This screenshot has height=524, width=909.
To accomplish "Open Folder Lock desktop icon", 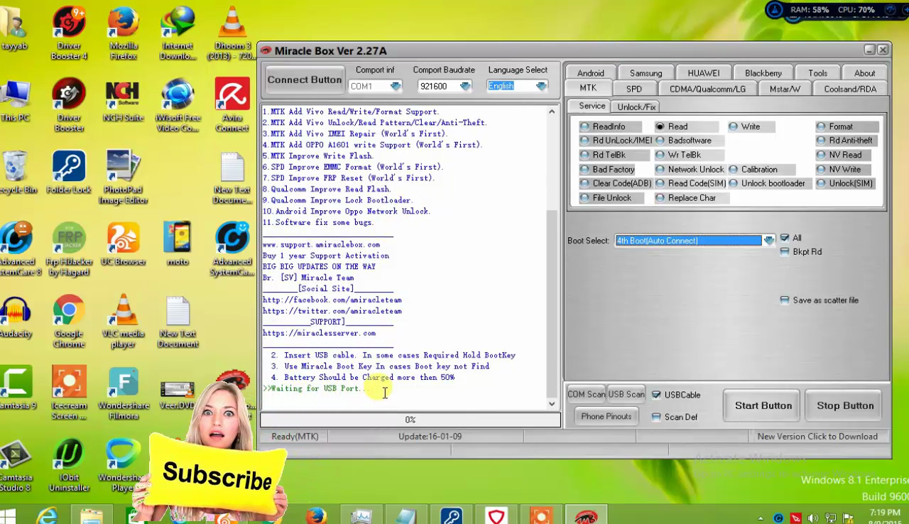I will click(x=69, y=173).
